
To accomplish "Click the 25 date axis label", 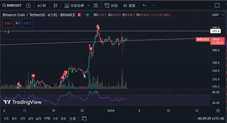I will point(82,110).
